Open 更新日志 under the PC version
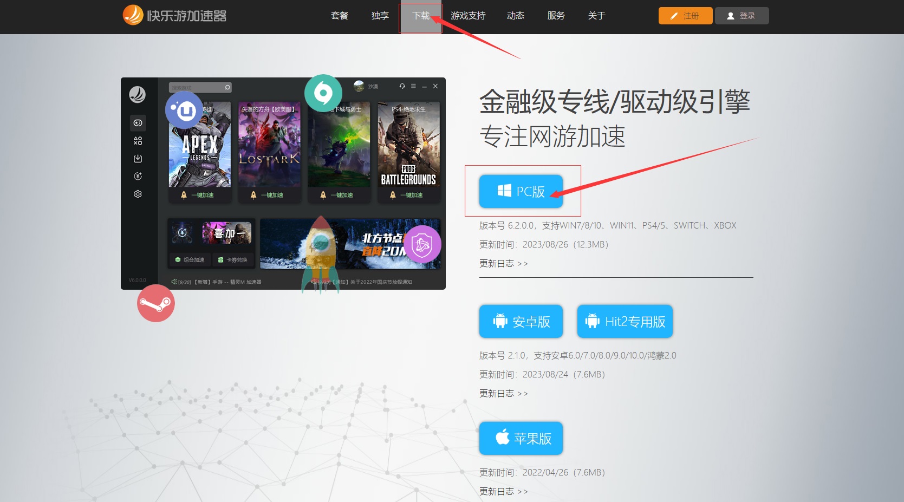 [504, 263]
